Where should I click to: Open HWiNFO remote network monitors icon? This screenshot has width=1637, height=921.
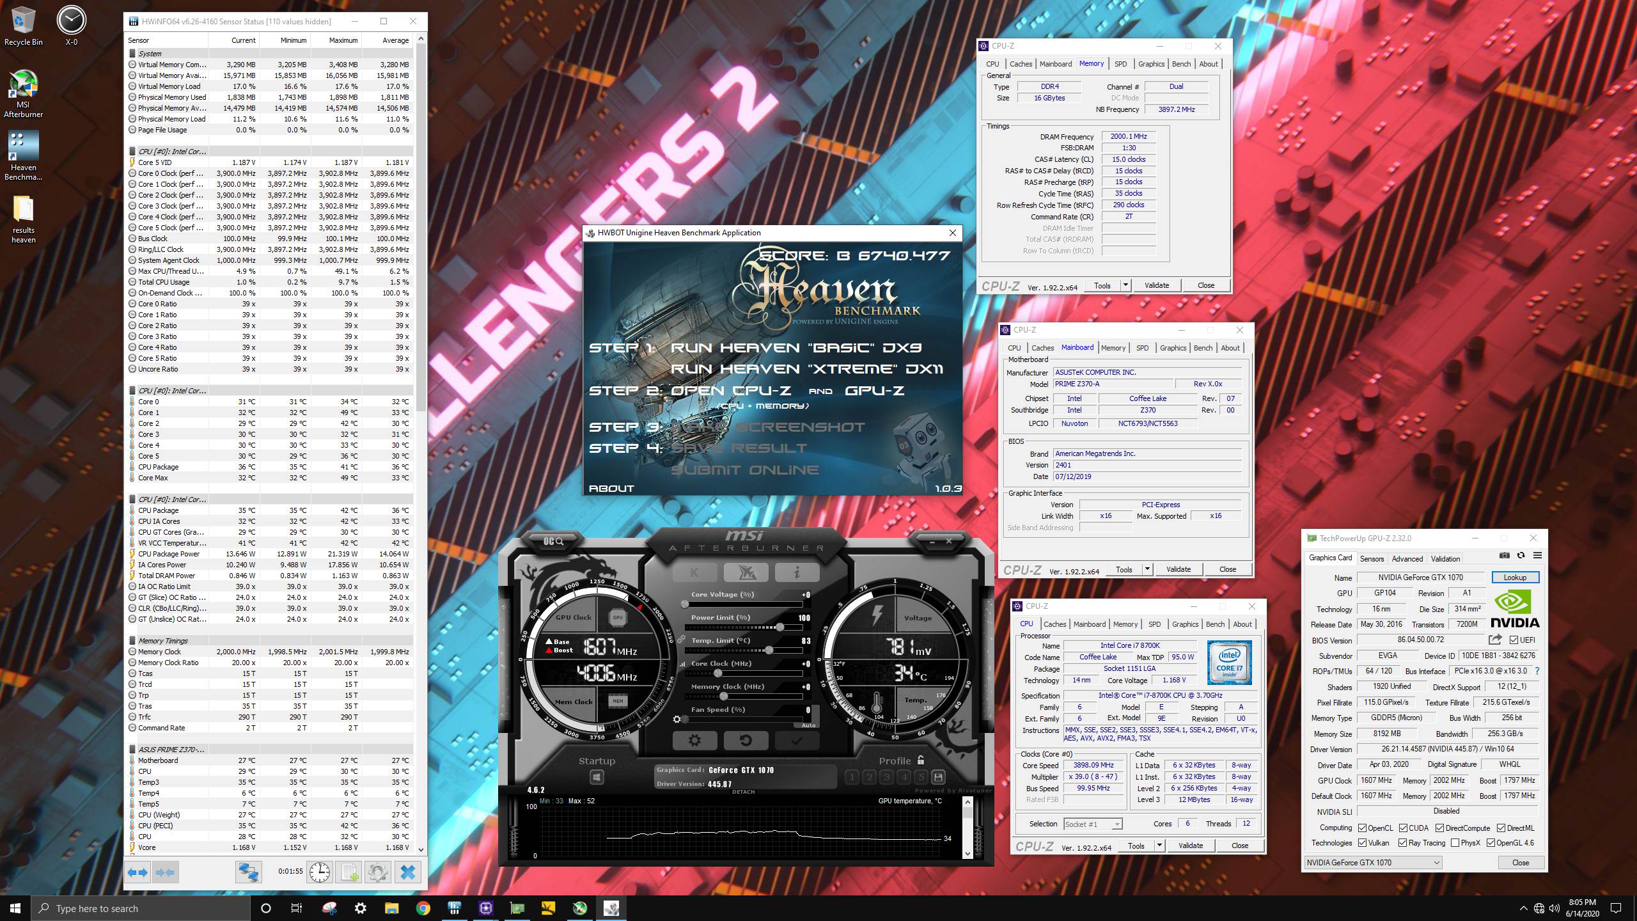tap(249, 872)
